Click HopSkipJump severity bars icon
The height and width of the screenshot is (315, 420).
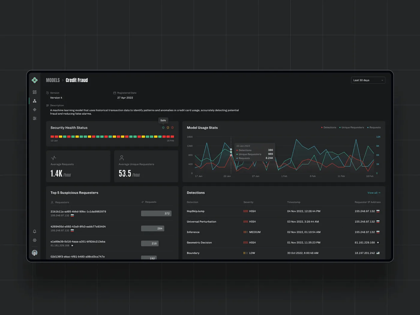click(x=245, y=211)
